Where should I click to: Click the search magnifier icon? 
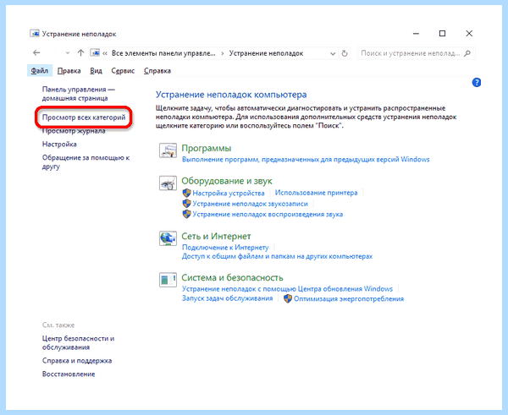pyautogui.click(x=467, y=53)
